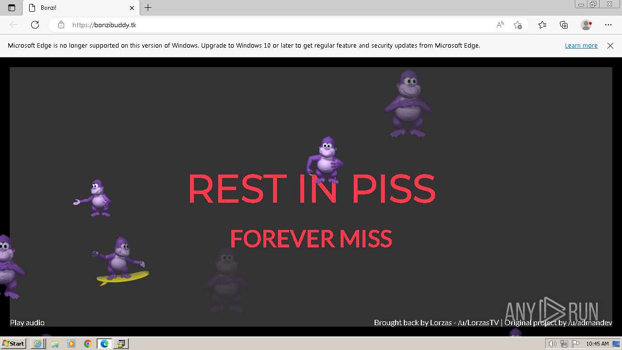Open the media player taskbar icon
This screenshot has width=622, height=350.
[71, 344]
